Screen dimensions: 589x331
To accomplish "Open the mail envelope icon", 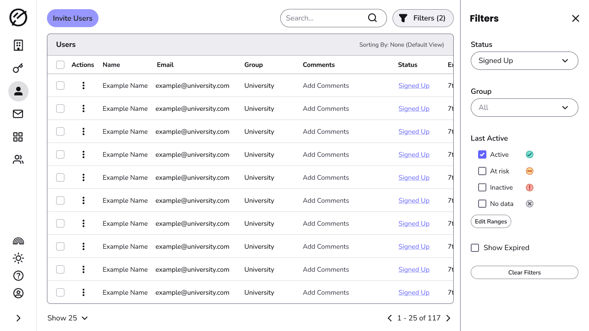I will 18,114.
